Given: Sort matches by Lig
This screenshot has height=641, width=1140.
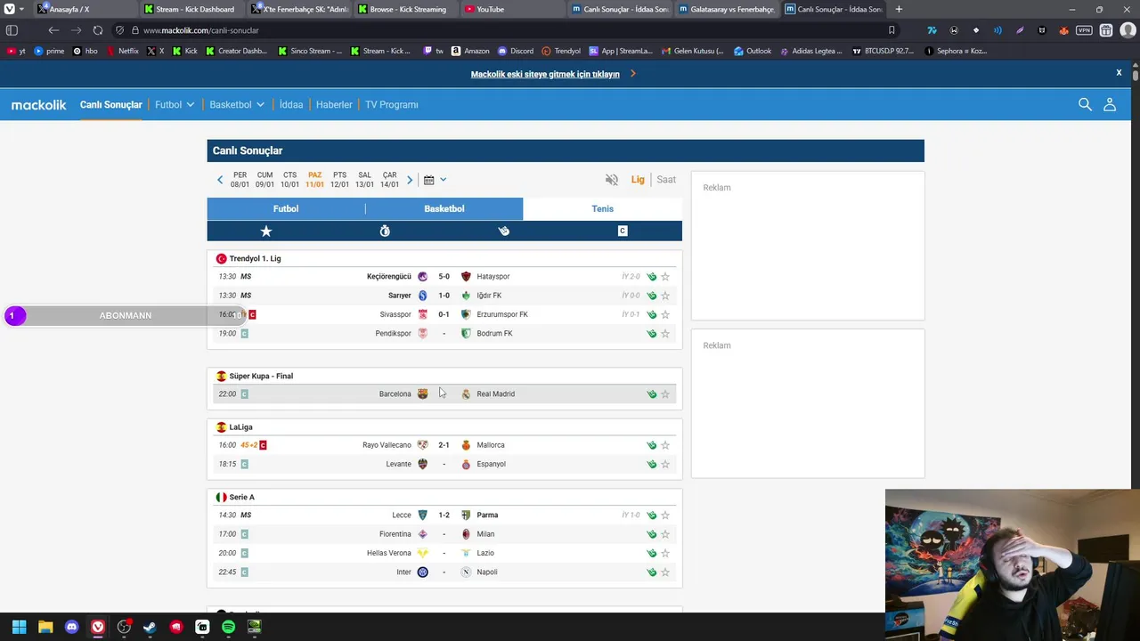Looking at the screenshot, I should (x=638, y=180).
